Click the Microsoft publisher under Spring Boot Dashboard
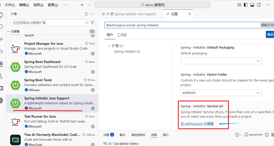 coord(35,72)
